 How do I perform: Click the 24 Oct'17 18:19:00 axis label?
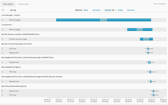tap(47, 100)
